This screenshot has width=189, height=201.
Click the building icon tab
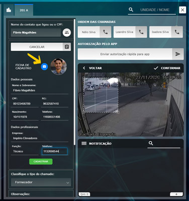click(9, 10)
